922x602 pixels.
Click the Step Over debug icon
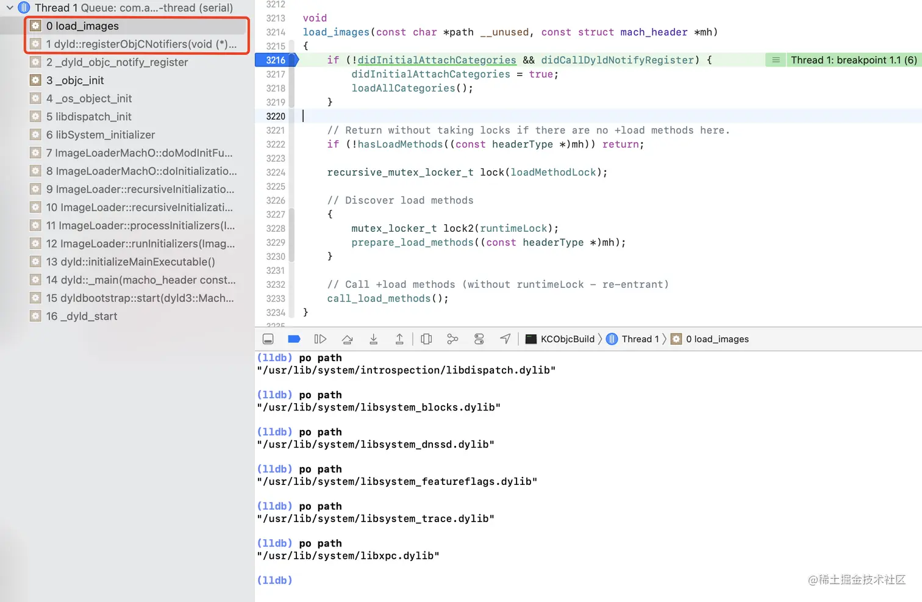coord(347,339)
